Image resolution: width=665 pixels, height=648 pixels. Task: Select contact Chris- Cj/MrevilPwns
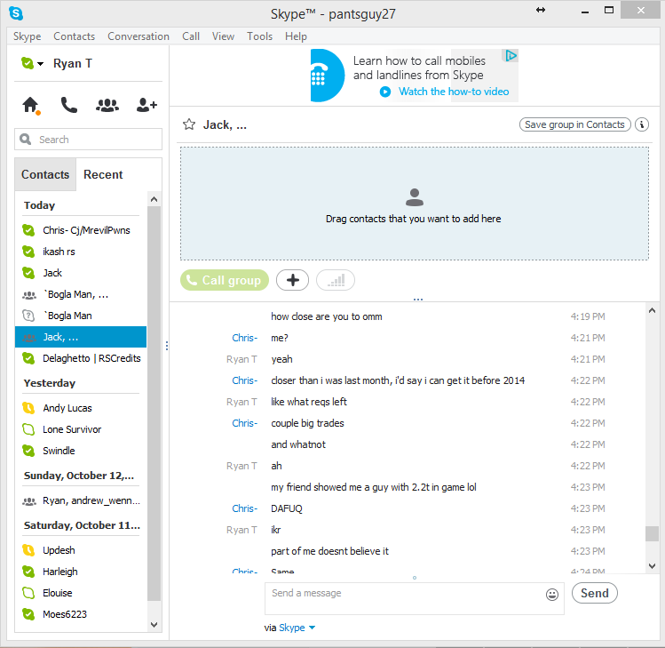(x=81, y=230)
